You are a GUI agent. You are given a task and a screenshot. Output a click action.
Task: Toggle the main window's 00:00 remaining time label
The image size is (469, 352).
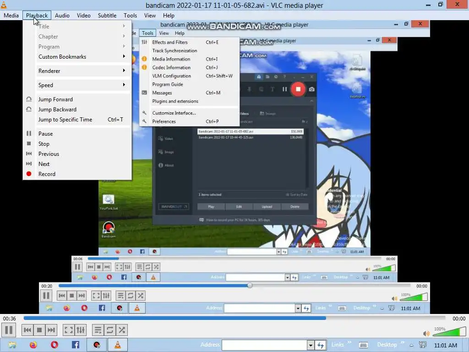click(x=459, y=319)
